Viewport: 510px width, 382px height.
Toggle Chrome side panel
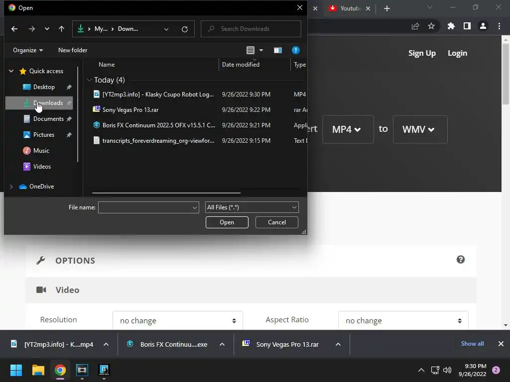click(467, 26)
